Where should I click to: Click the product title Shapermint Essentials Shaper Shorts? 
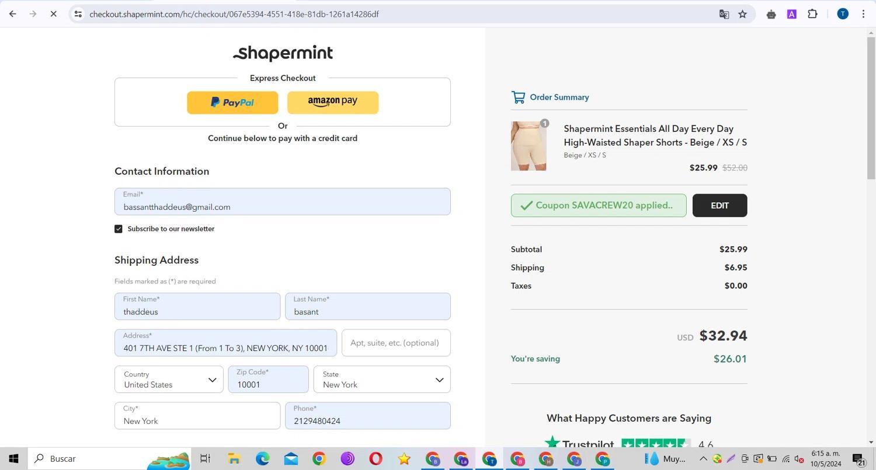pos(655,136)
